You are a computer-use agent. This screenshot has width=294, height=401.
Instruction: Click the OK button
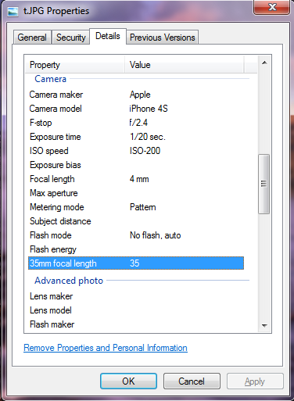(128, 381)
